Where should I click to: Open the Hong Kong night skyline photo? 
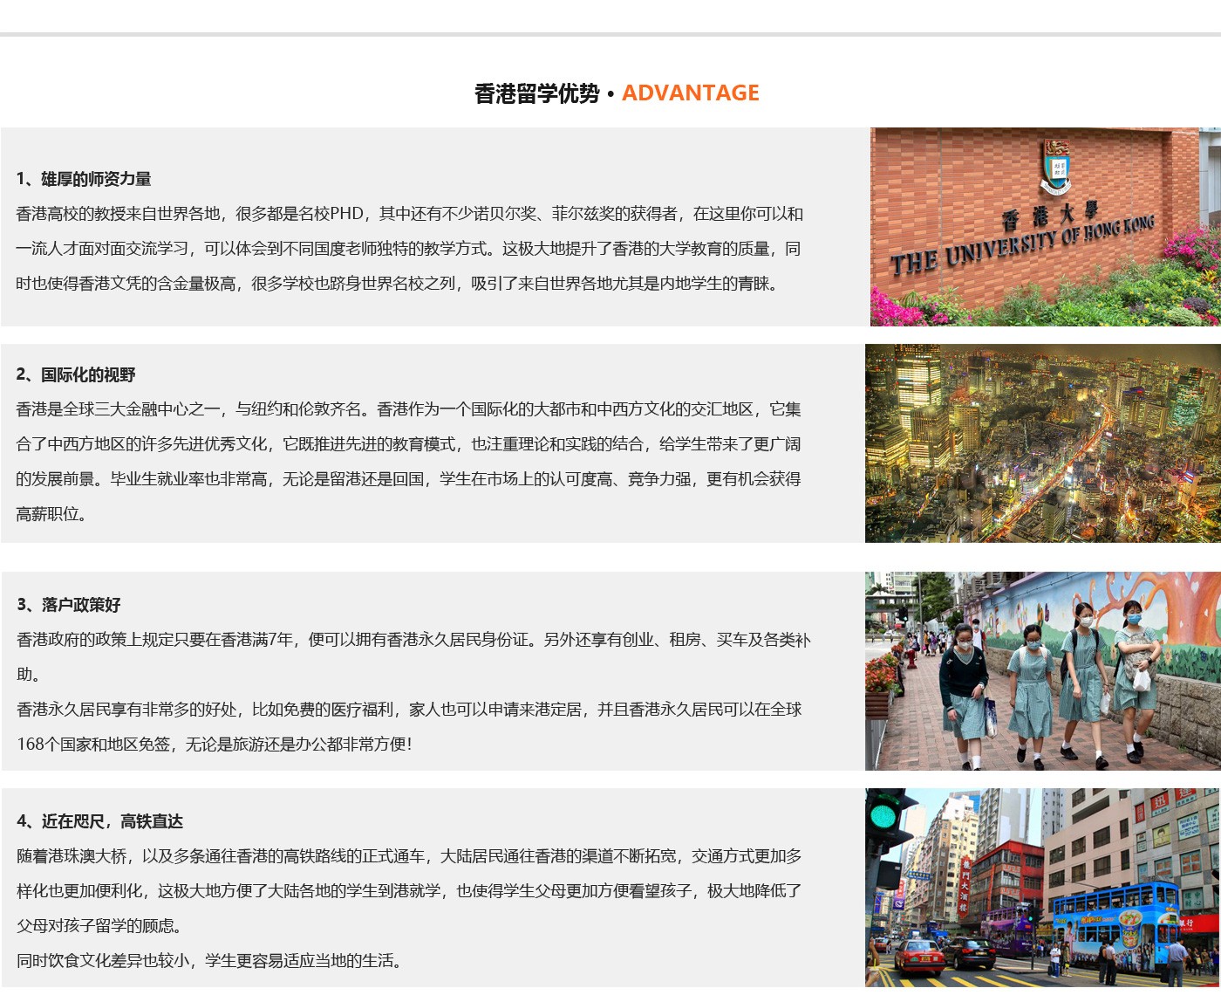[1043, 443]
